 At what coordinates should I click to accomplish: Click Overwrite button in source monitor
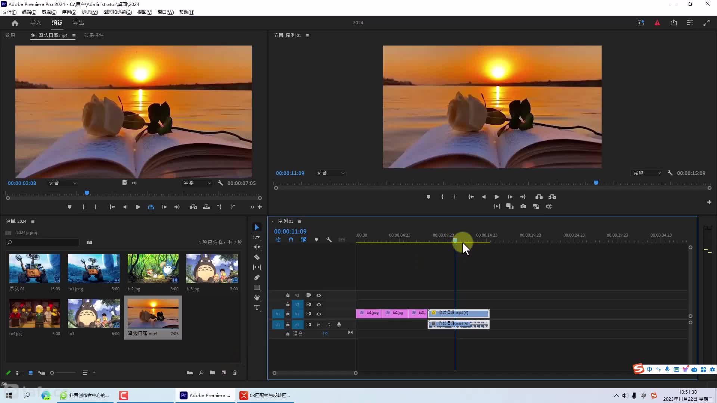pyautogui.click(x=206, y=207)
